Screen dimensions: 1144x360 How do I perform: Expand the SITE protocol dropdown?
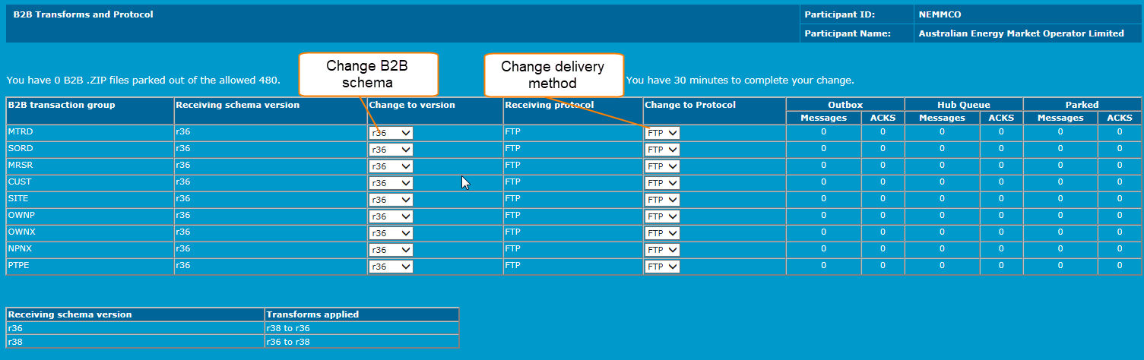pos(662,200)
